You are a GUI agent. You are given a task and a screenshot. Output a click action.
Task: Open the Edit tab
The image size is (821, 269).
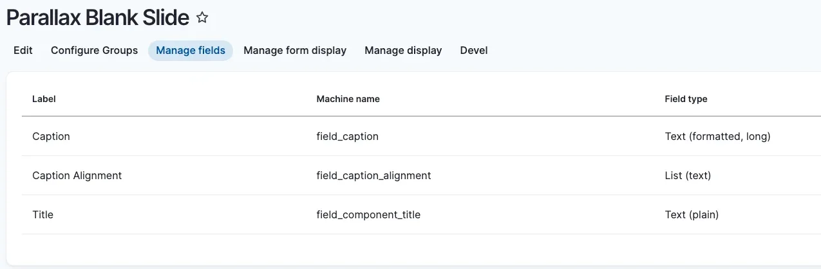23,50
